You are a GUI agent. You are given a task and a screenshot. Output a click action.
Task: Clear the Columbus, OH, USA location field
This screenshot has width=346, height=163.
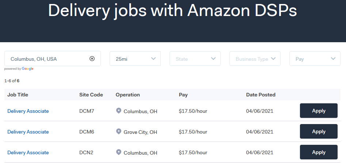(x=92, y=59)
